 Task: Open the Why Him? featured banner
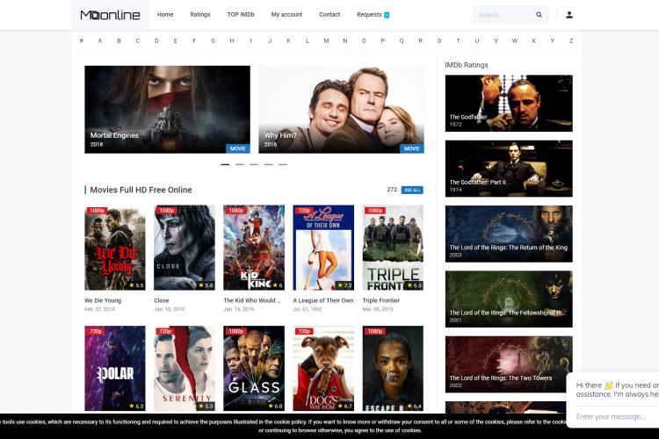point(341,109)
